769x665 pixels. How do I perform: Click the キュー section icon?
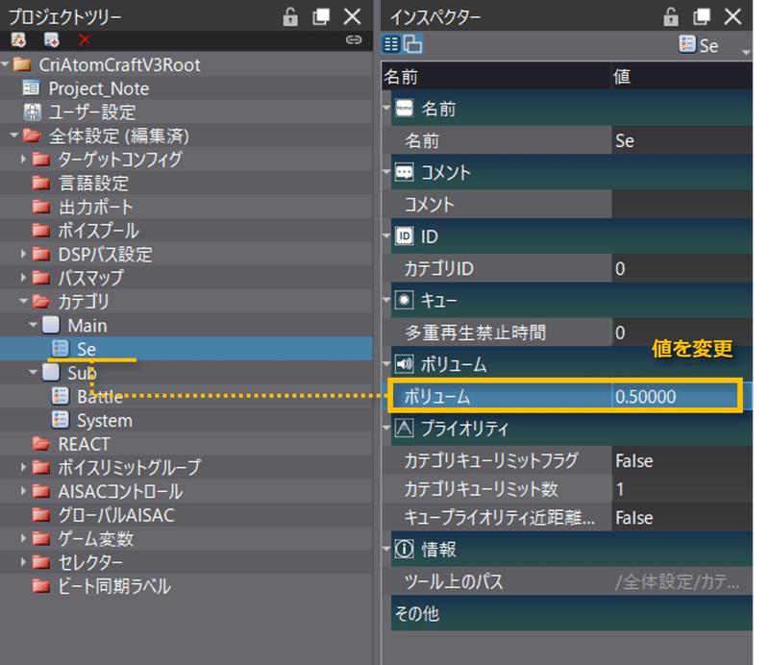point(404,300)
